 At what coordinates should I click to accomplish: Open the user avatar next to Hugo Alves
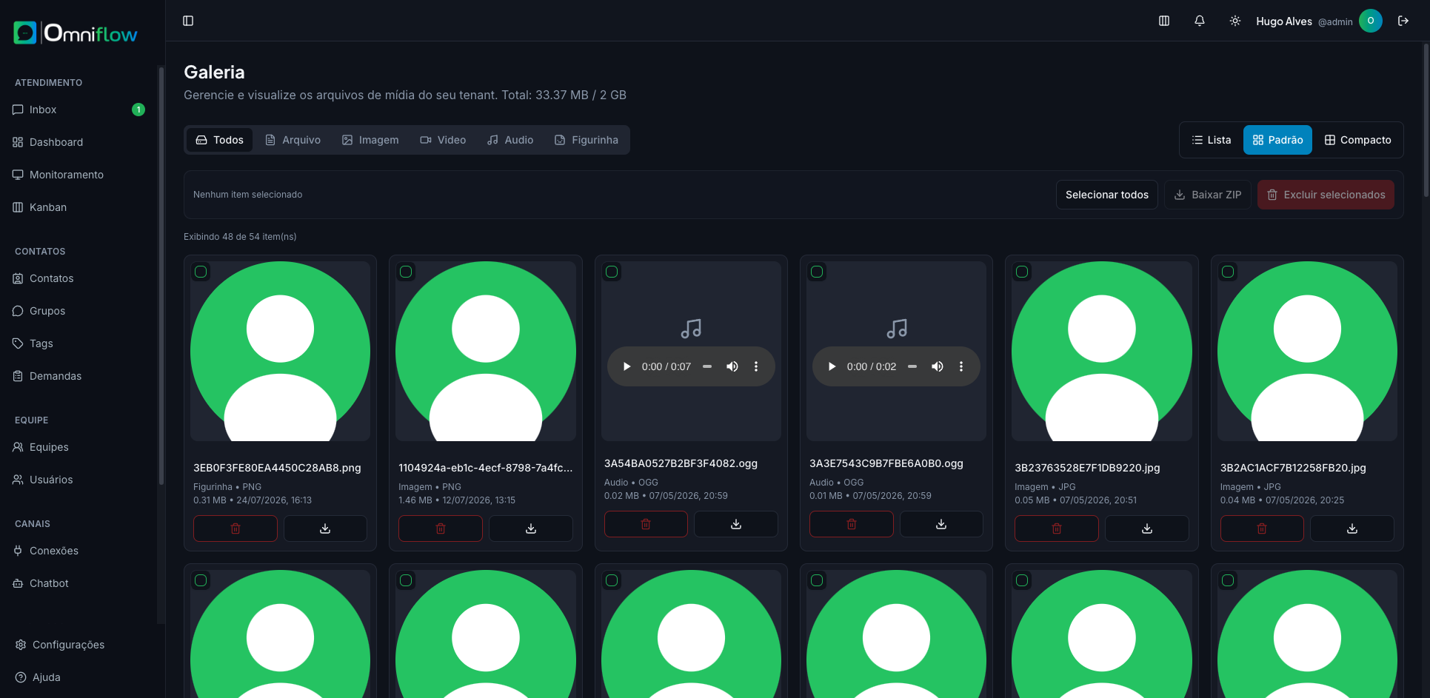click(1371, 21)
